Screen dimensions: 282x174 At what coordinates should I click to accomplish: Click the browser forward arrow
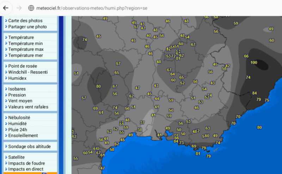[19, 8]
